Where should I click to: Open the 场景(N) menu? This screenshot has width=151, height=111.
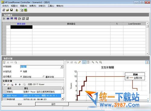click(x=24, y=6)
